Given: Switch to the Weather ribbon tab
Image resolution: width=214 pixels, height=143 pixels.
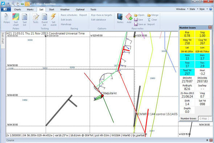Looking at the screenshot, I should click(65, 9).
